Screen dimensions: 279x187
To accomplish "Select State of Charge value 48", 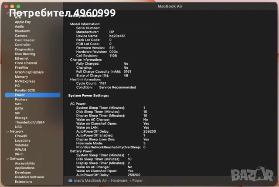I will [x=126, y=75].
